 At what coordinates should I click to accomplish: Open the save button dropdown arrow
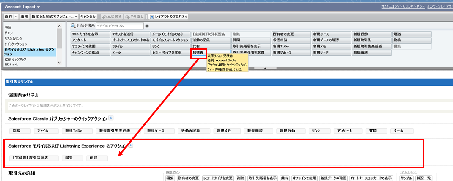click(16, 16)
